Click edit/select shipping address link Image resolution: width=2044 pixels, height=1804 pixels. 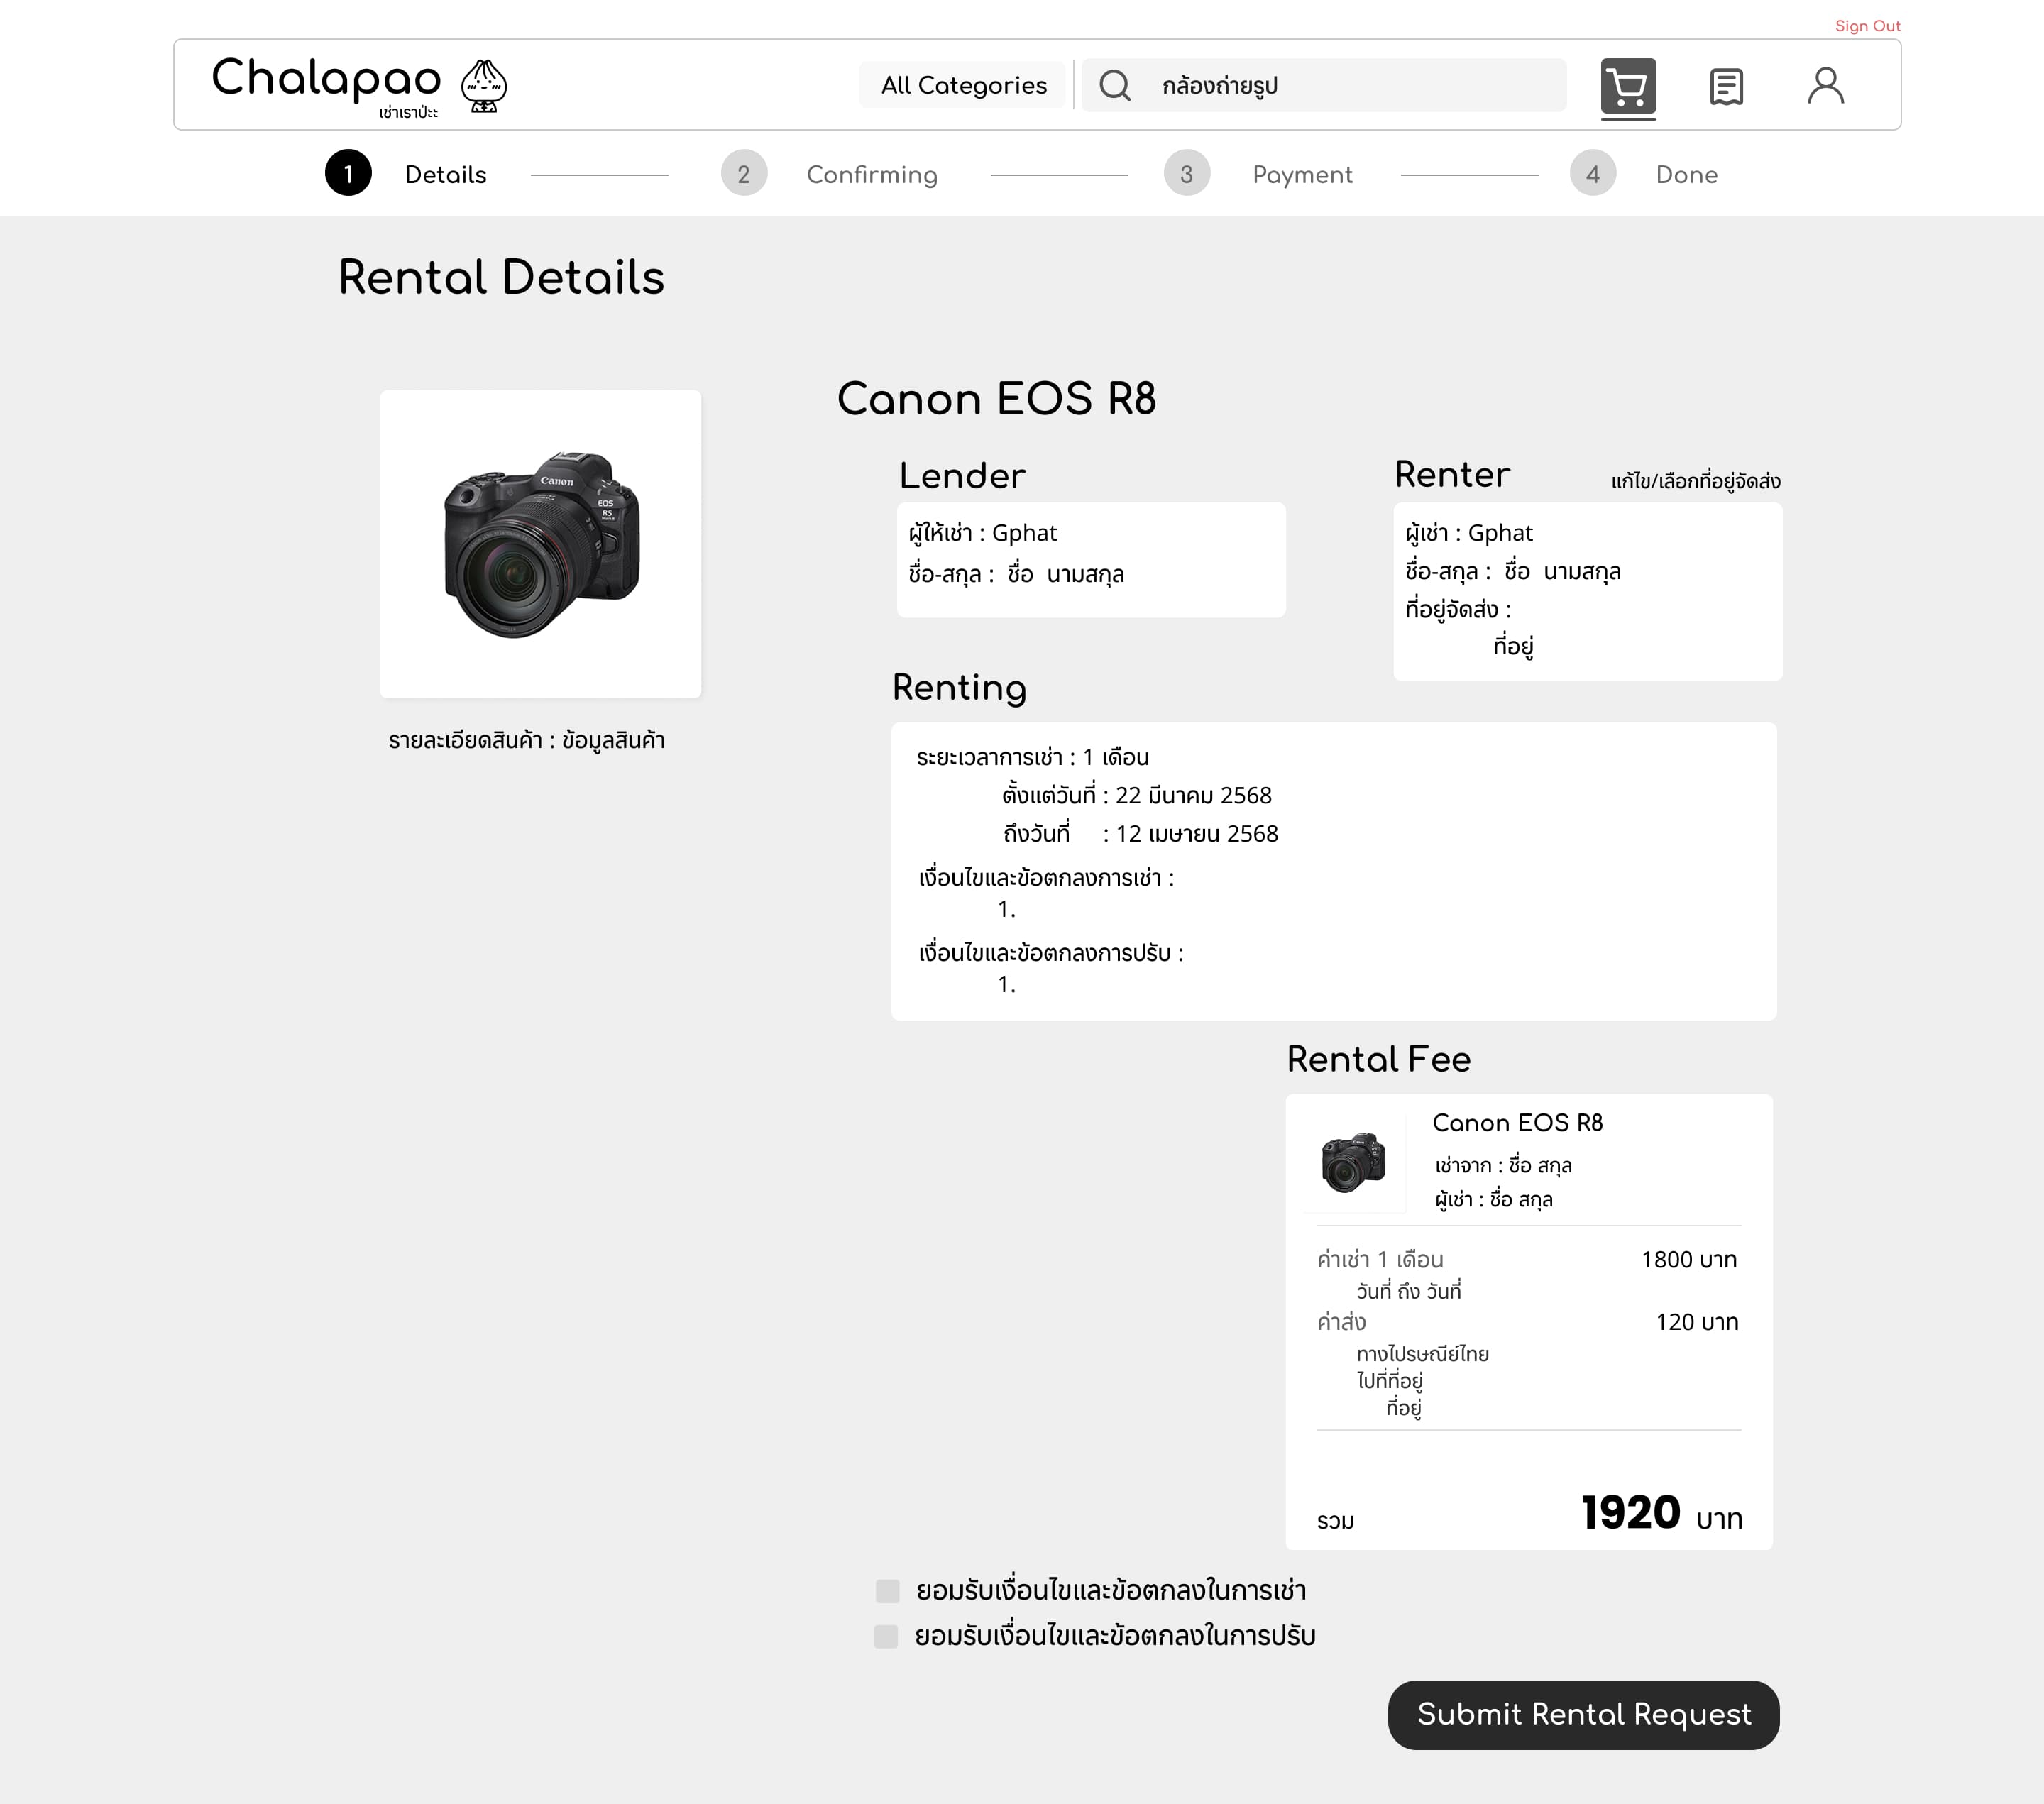1695,482
